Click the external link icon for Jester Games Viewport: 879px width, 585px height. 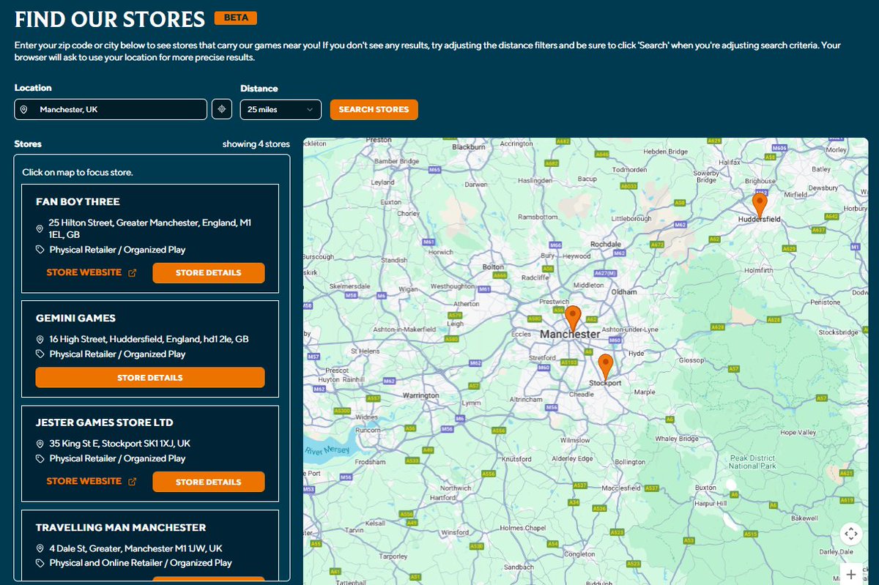133,482
